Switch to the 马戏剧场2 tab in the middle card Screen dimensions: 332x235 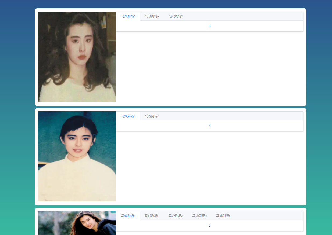152,116
